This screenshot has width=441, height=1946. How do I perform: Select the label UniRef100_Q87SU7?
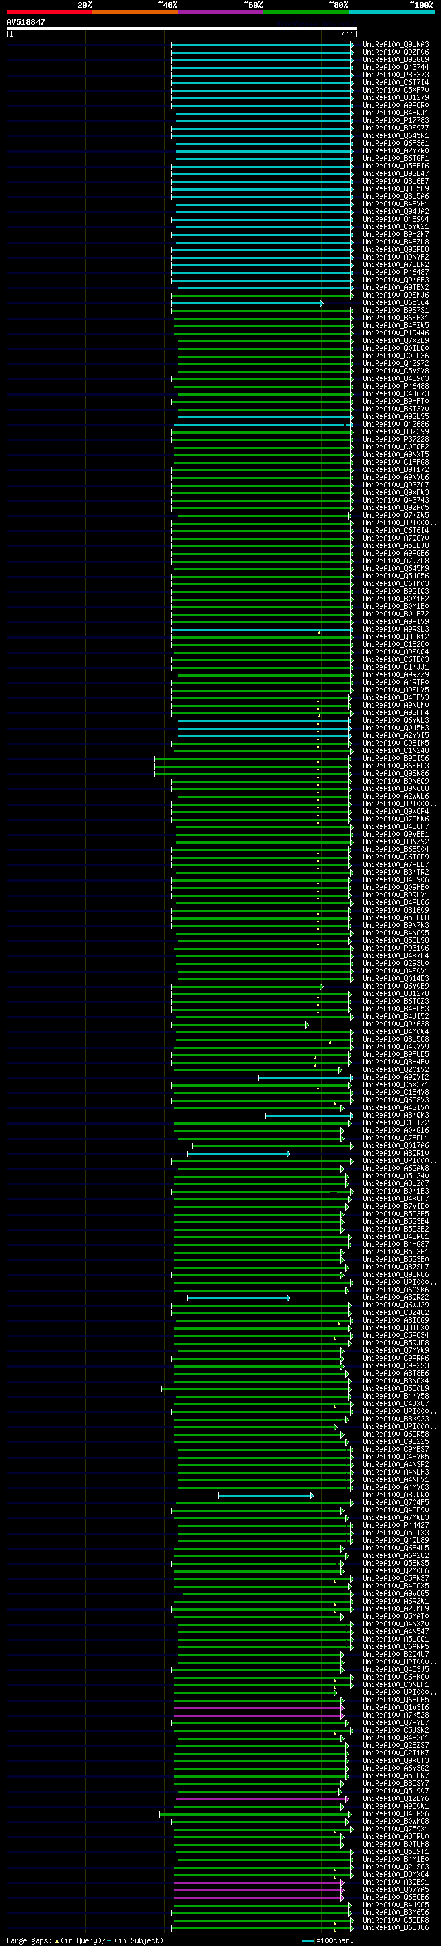click(395, 1267)
